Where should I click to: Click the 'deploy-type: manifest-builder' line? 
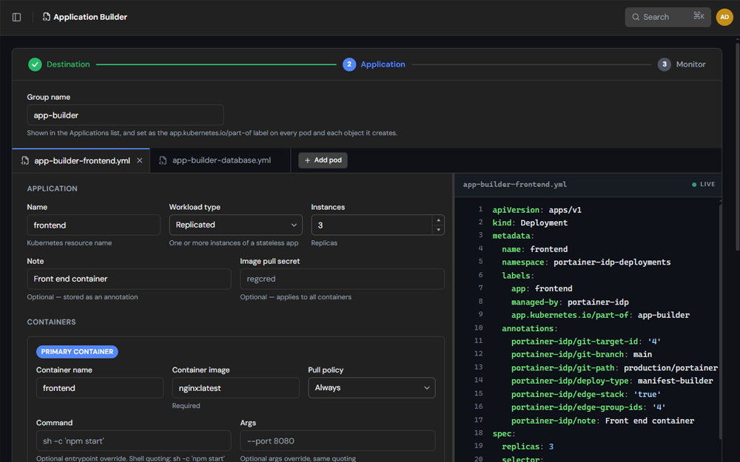click(x=612, y=381)
